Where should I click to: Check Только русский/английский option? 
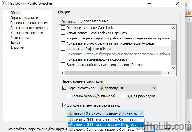(x=69, y=96)
